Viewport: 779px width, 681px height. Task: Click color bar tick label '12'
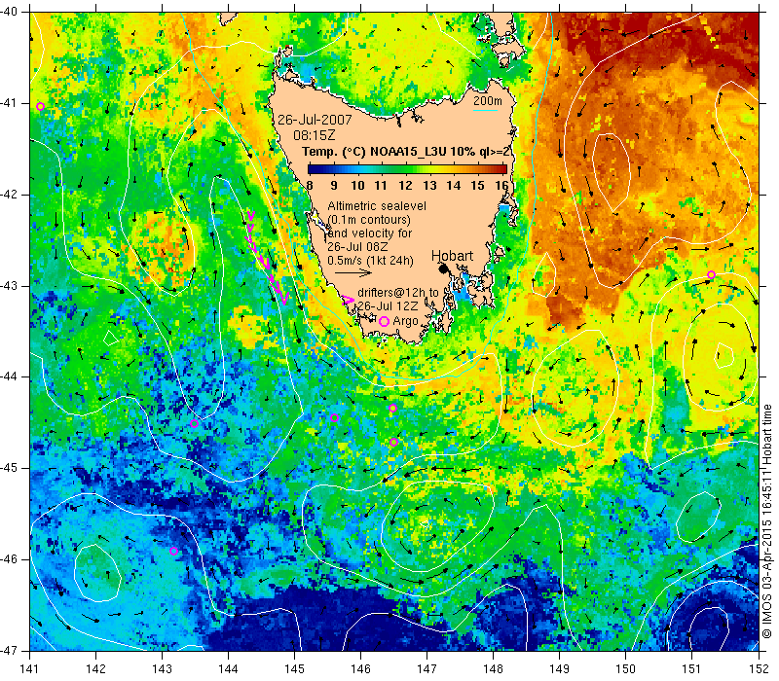coord(405,185)
